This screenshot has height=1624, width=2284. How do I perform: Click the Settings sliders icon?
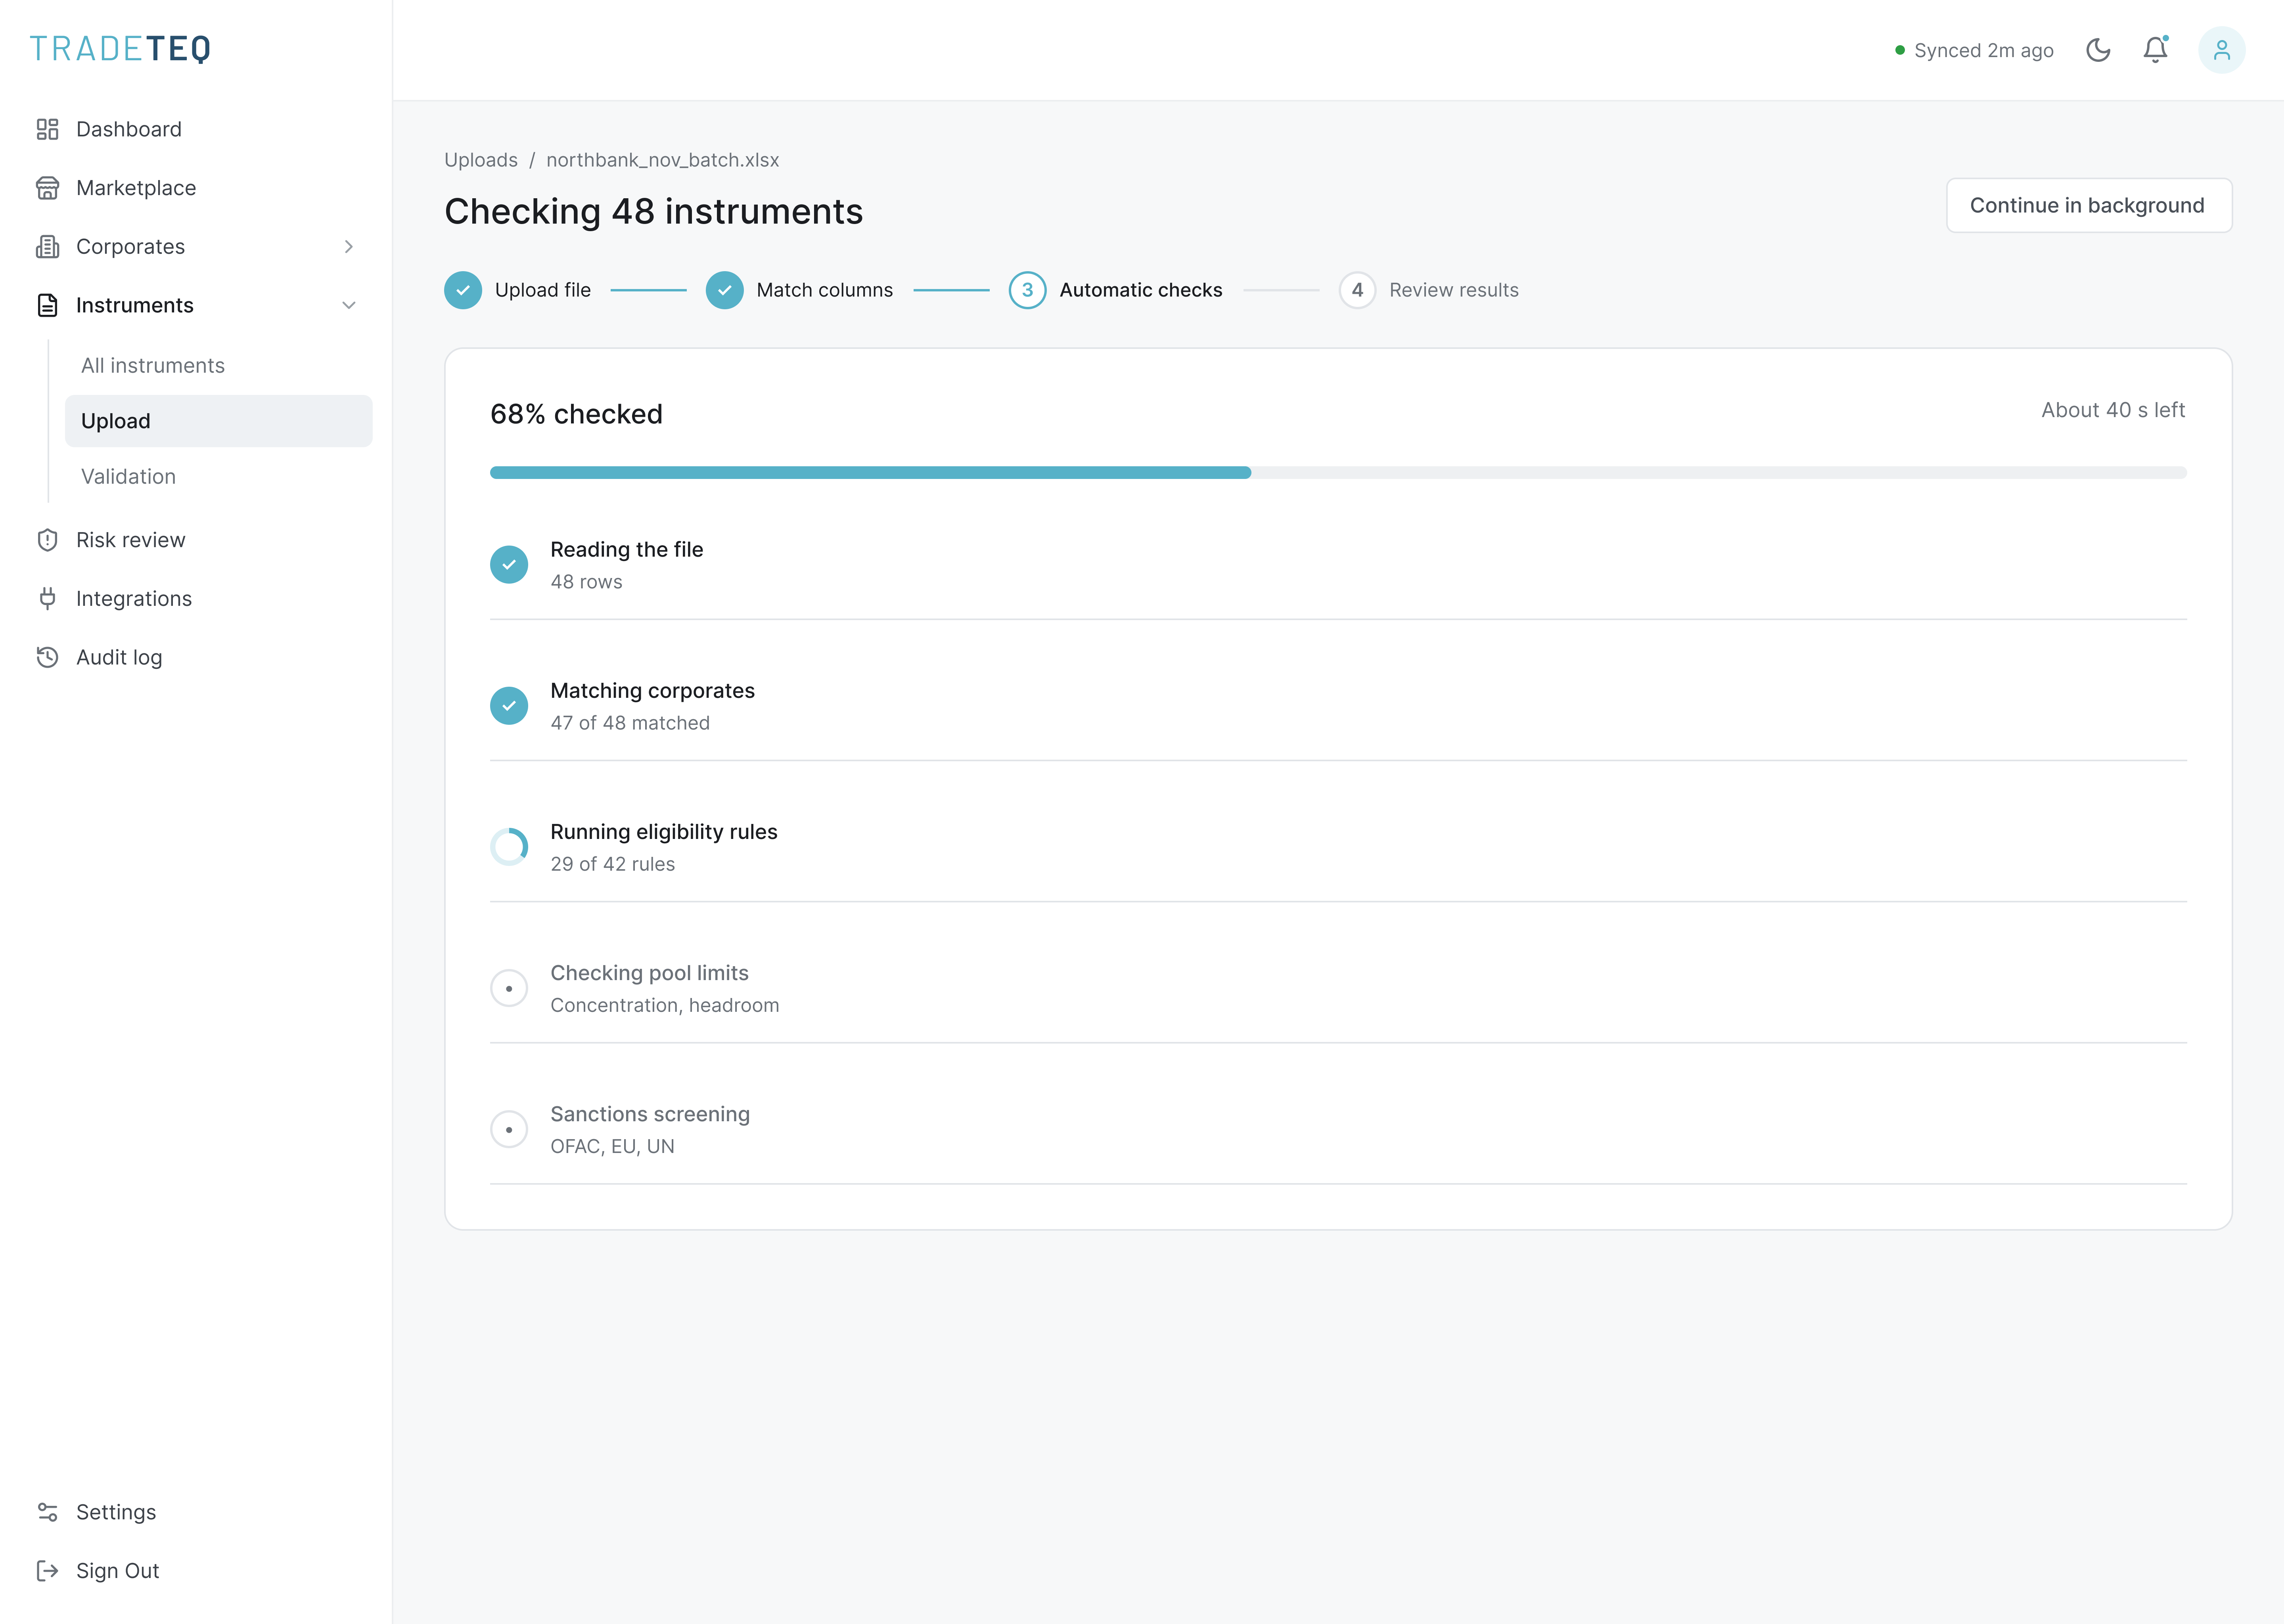click(x=47, y=1512)
